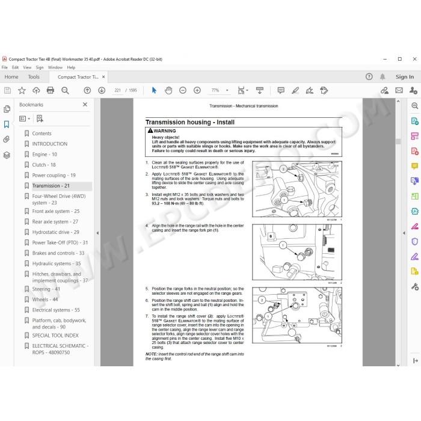Print the document with printer icon
The height and width of the screenshot is (421, 421).
[50, 90]
